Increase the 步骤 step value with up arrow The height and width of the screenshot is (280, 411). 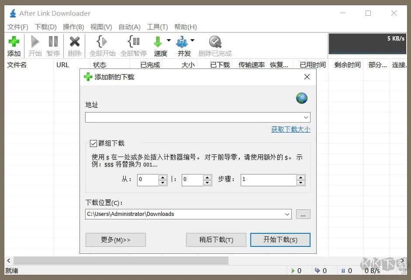pos(300,178)
